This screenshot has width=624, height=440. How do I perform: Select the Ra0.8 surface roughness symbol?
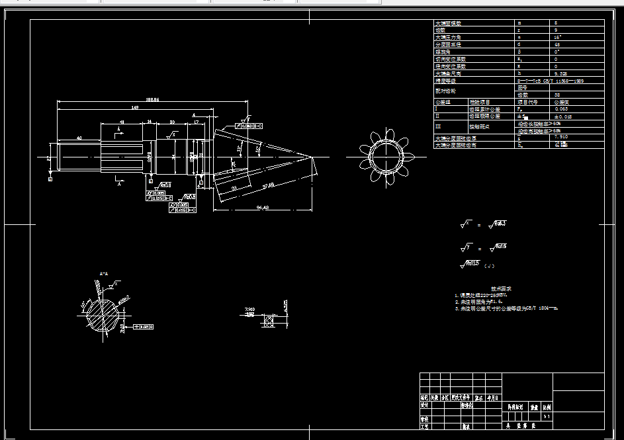pos(163,186)
